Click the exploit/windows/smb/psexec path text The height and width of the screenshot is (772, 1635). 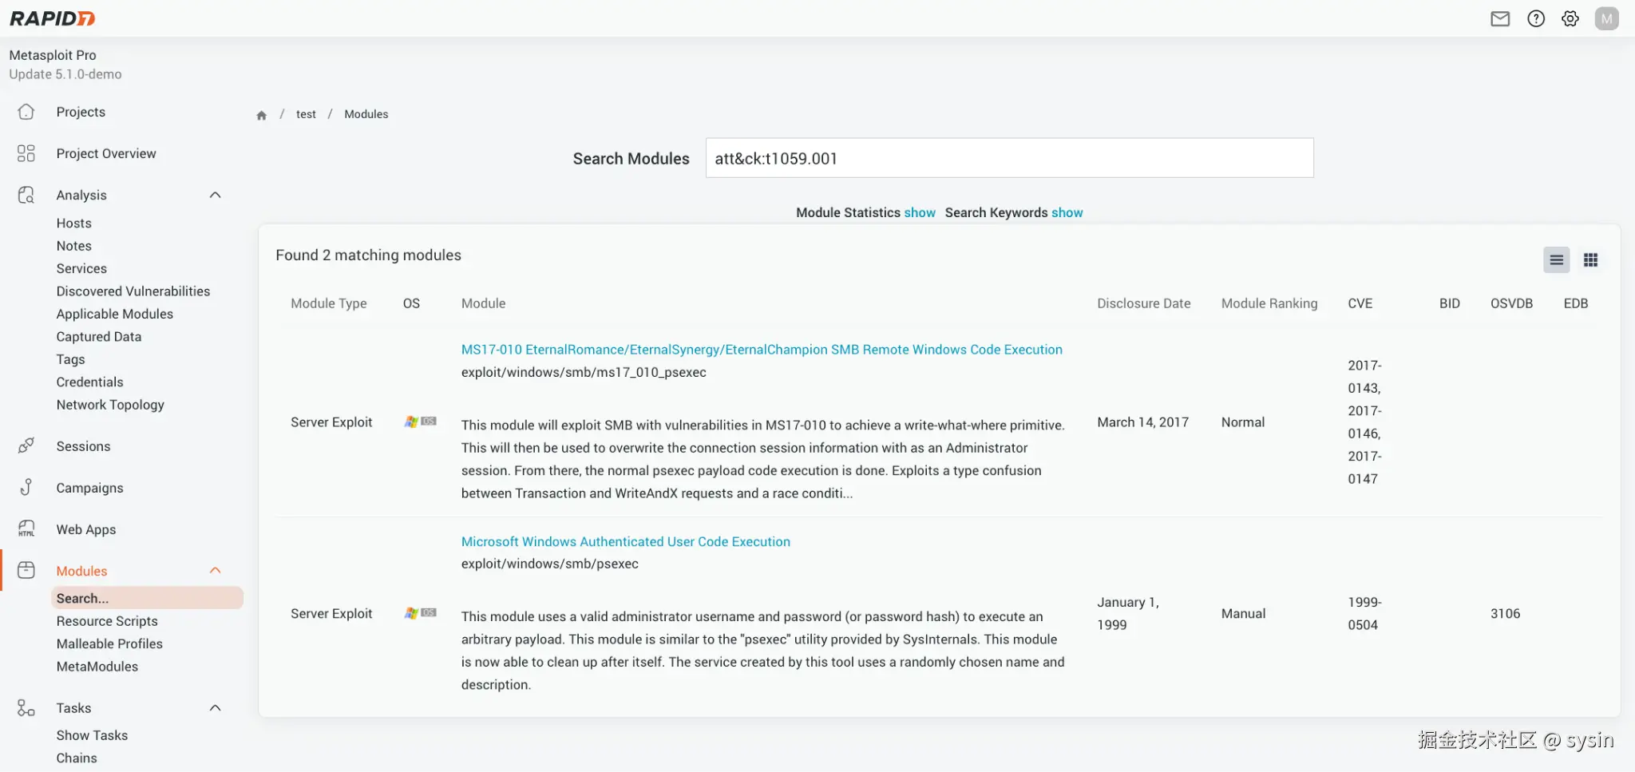[550, 564]
